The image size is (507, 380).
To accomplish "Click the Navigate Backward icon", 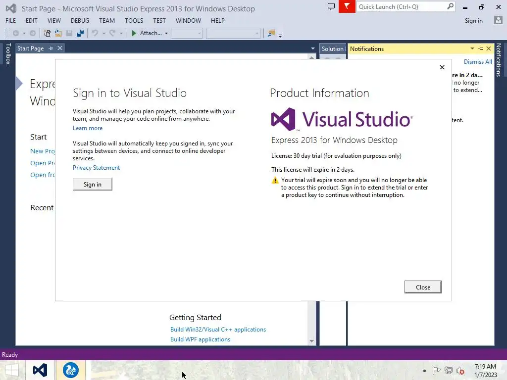I will click(x=15, y=33).
